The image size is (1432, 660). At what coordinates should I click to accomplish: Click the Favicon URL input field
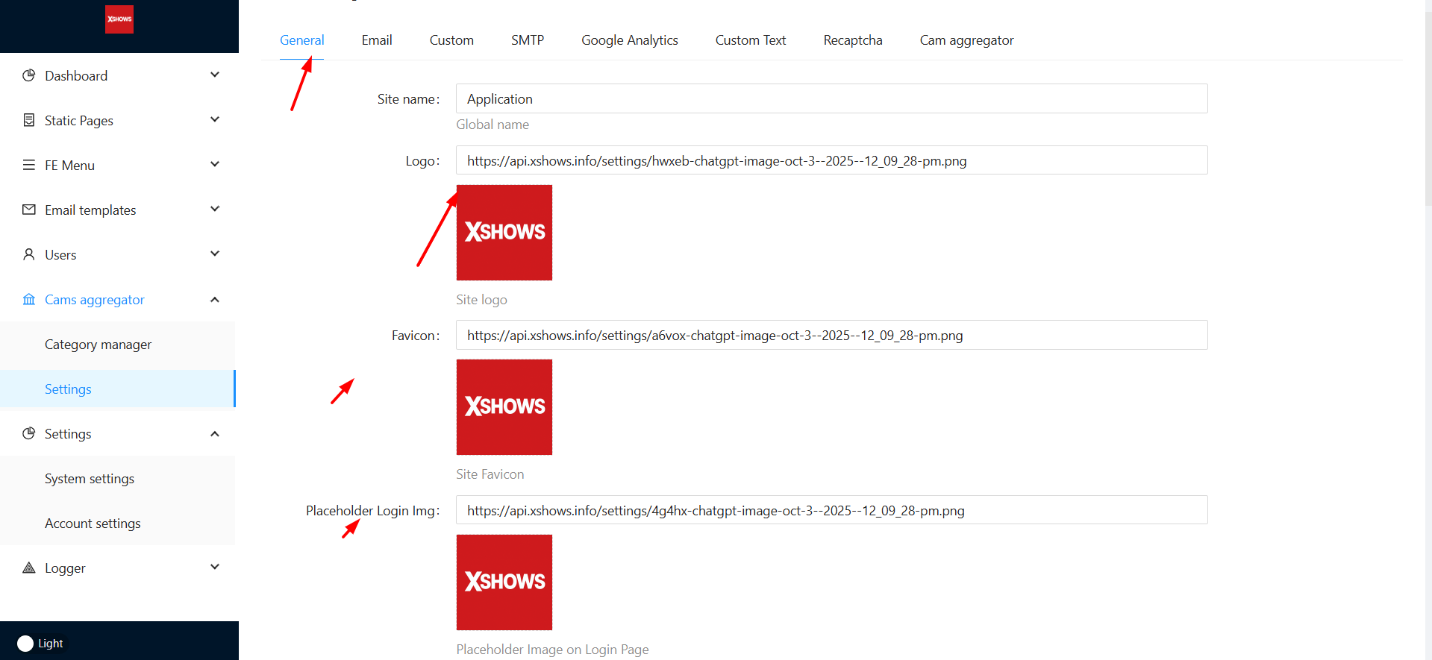[831, 336]
